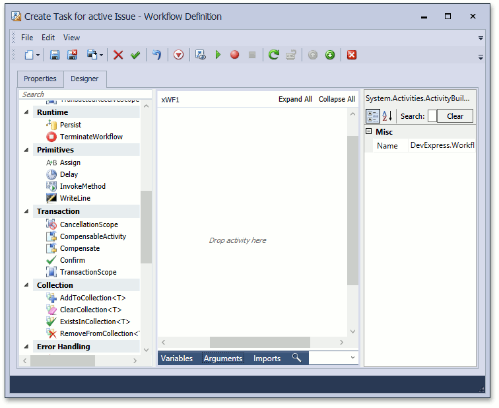Click the red square Close toolbar icon
Screen dimensions: 499x408
(x=352, y=55)
